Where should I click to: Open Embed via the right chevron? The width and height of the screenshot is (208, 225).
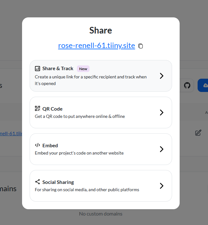[161, 149]
